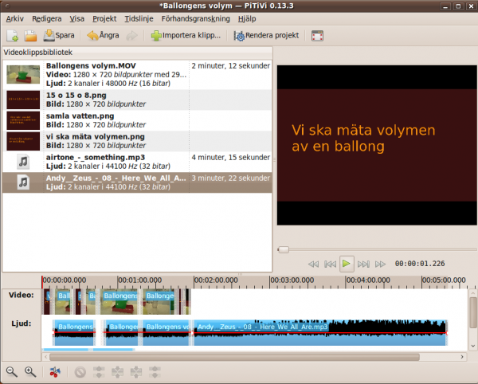The image size is (478, 384).
Task: Open the Arkiv menu
Action: [x=14, y=18]
